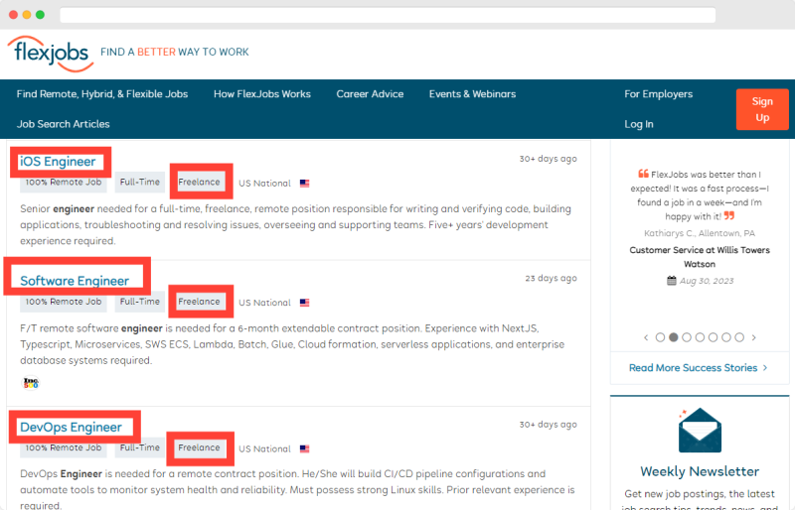Viewport: 795px width, 510px height.
Task: Click Full-Time tag under Software Engineer
Action: [x=140, y=302]
